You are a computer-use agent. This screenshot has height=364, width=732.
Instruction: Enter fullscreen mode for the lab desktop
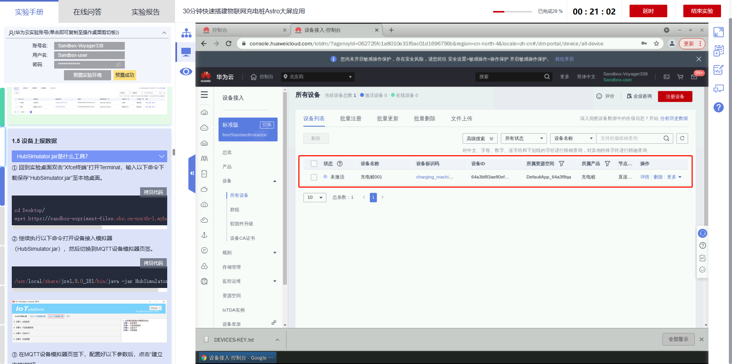coord(718,32)
